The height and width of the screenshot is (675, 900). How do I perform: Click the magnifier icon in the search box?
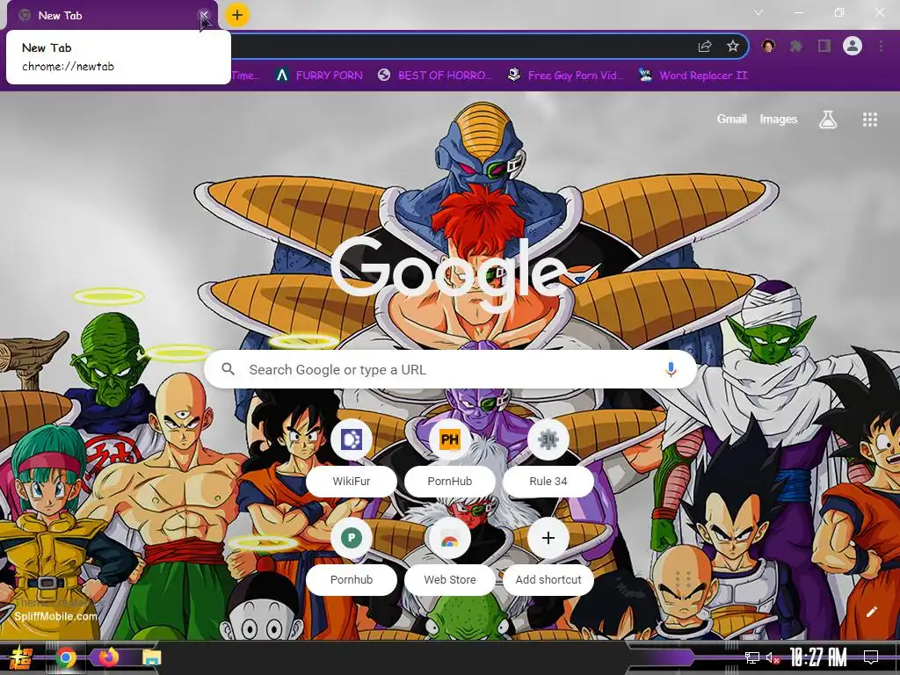[x=228, y=369]
